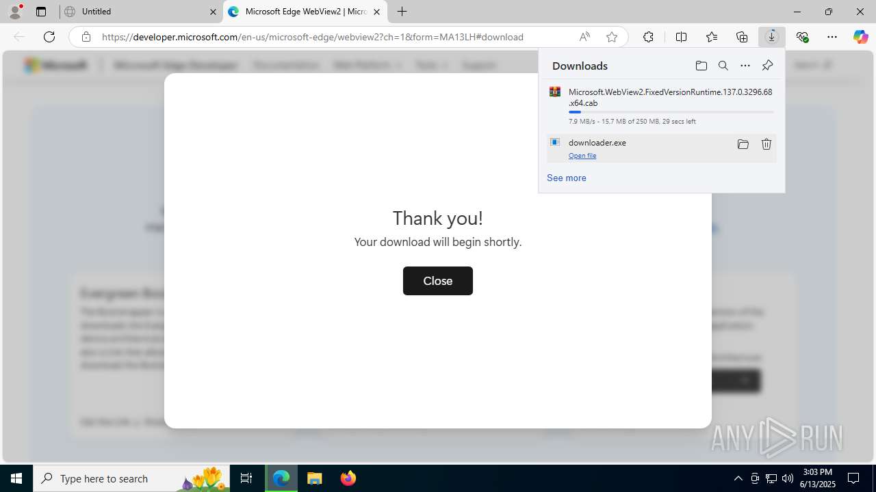This screenshot has height=492, width=876.
Task: Open the Extensions puzzle icon
Action: coord(648,37)
